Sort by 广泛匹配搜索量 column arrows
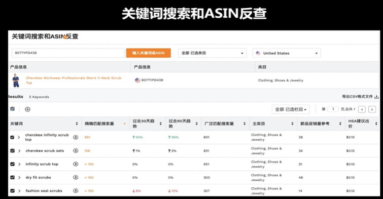This screenshot has width=383, height=199. pyautogui.click(x=245, y=124)
